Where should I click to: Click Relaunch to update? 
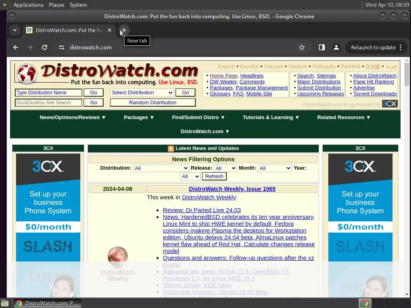coord(373,47)
